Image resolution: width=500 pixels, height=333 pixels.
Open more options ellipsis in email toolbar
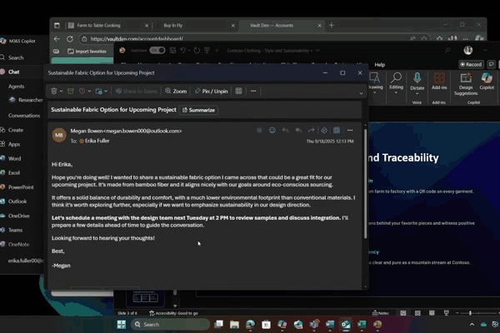point(253,91)
